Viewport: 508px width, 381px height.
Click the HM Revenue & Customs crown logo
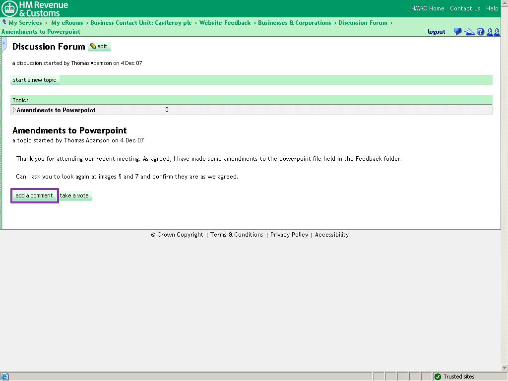click(x=9, y=8)
